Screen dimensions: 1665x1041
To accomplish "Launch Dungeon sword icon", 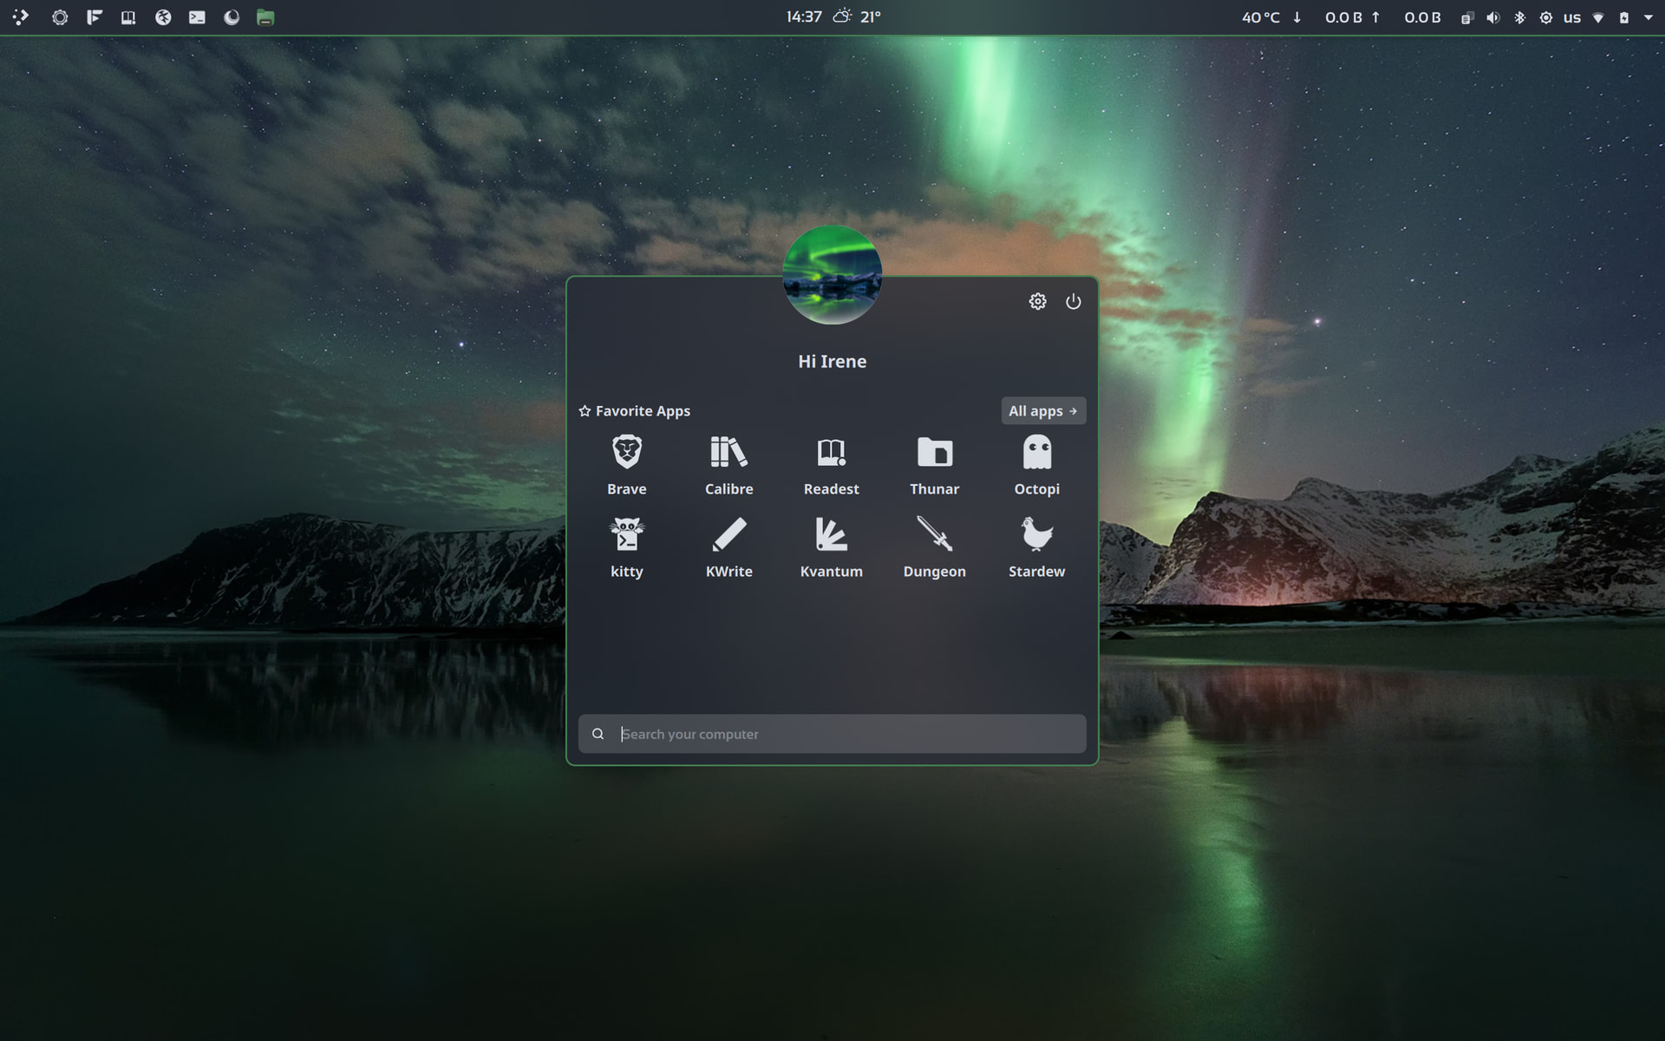I will pos(934,547).
